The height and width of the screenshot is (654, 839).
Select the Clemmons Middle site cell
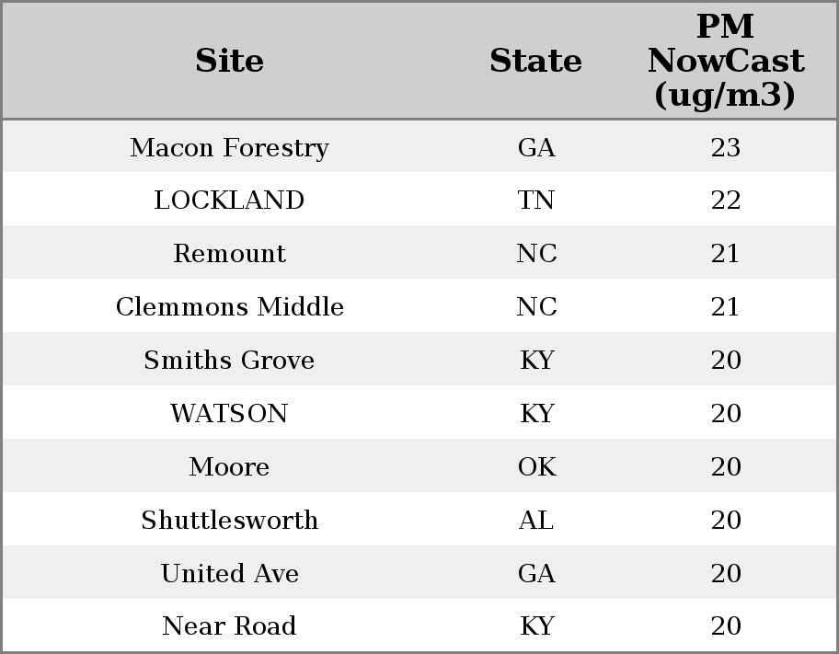(x=230, y=306)
